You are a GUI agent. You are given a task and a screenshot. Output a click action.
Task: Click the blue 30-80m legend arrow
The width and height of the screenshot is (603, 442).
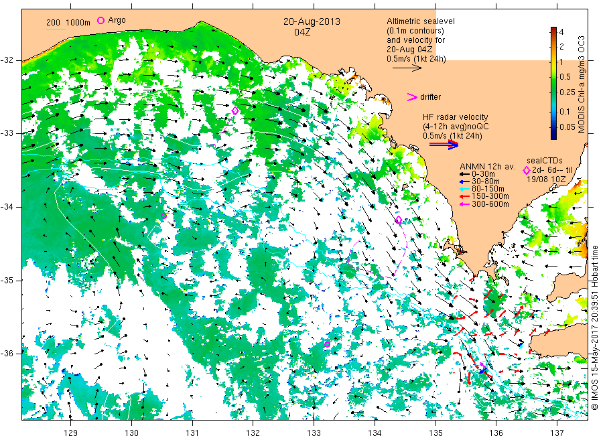pyautogui.click(x=464, y=181)
